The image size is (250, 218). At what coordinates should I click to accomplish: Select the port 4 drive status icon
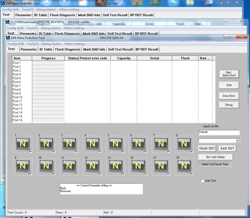tap(92, 144)
